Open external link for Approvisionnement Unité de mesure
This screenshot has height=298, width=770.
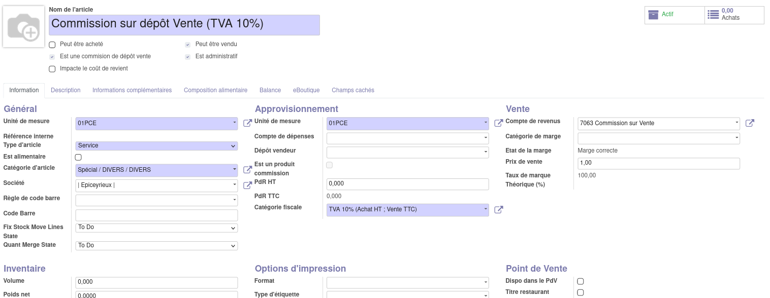point(498,123)
